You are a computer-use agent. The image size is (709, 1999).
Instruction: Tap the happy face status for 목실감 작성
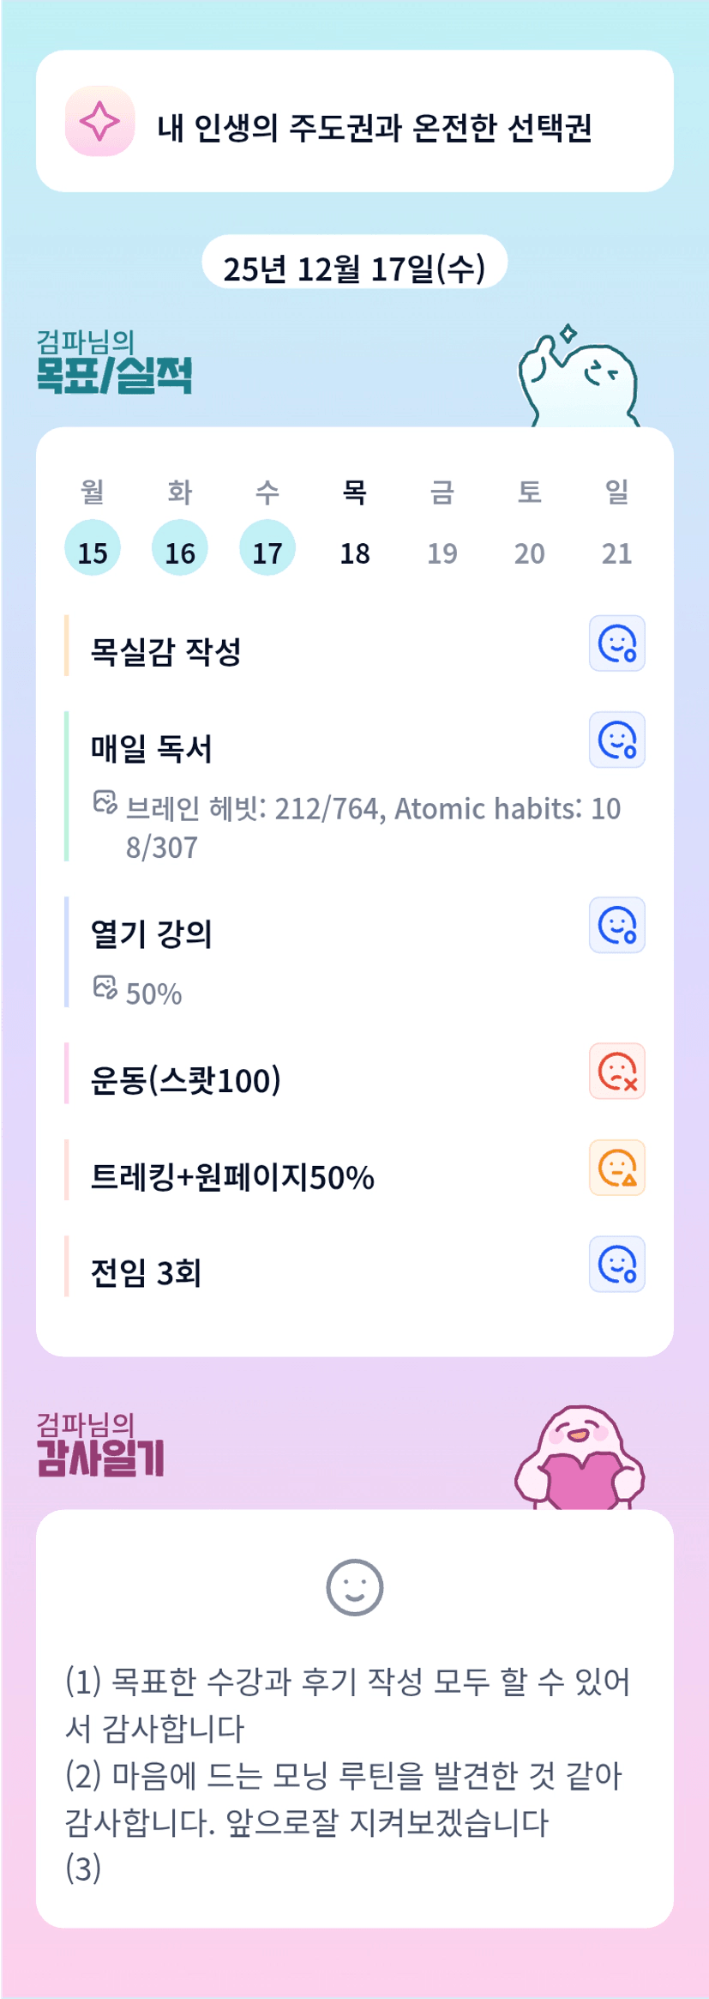click(x=616, y=643)
